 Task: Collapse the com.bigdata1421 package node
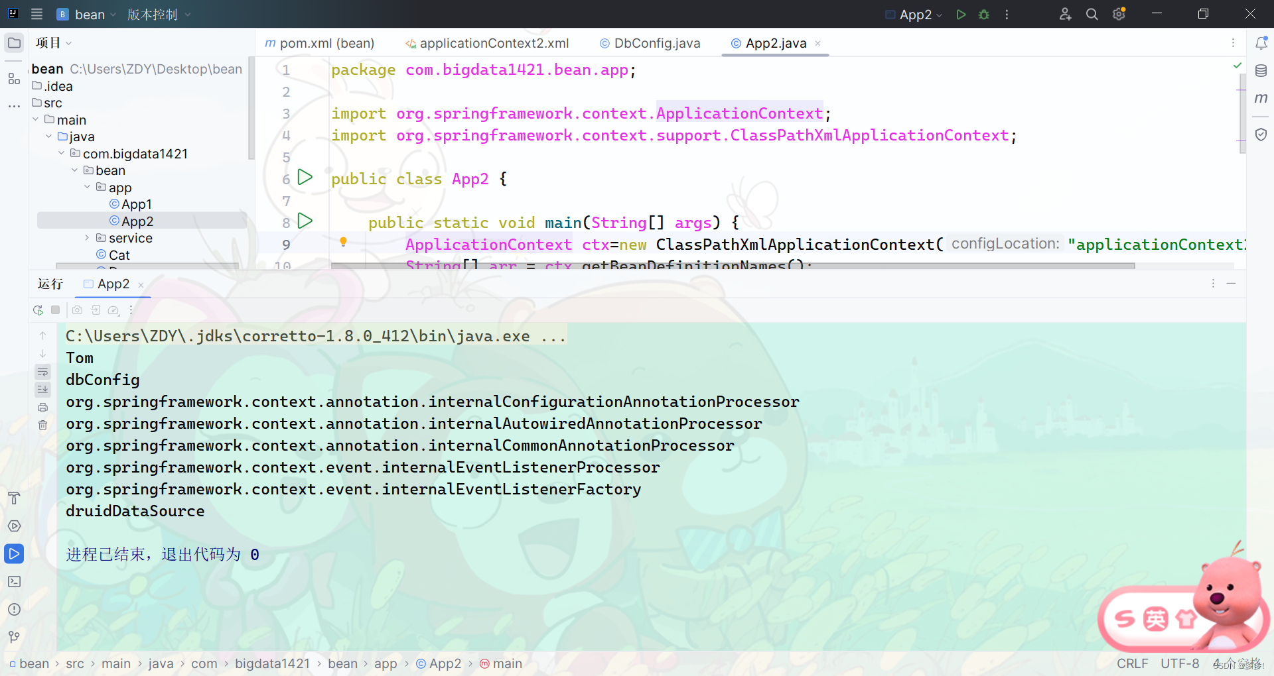click(61, 153)
